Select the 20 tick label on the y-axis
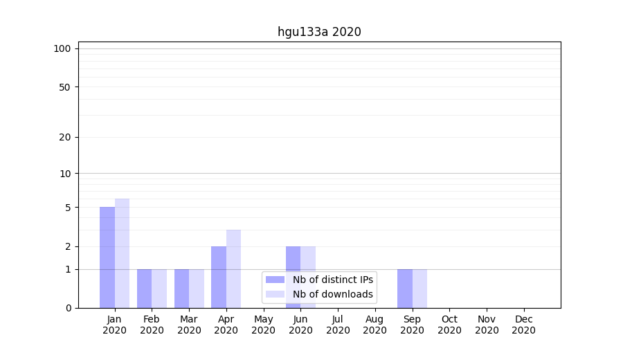The height and width of the screenshot is (346, 623). coord(65,137)
